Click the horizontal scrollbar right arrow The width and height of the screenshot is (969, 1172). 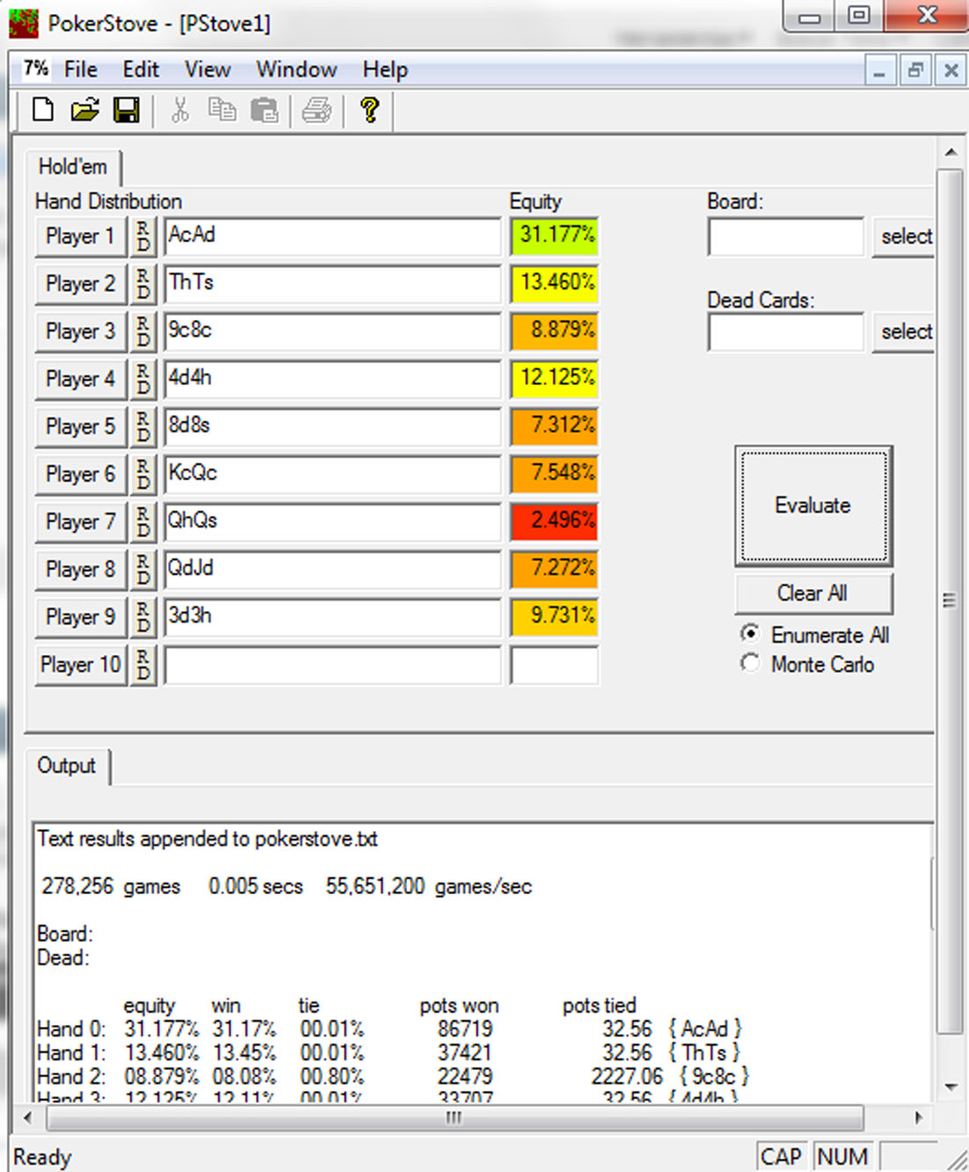pyautogui.click(x=920, y=1117)
